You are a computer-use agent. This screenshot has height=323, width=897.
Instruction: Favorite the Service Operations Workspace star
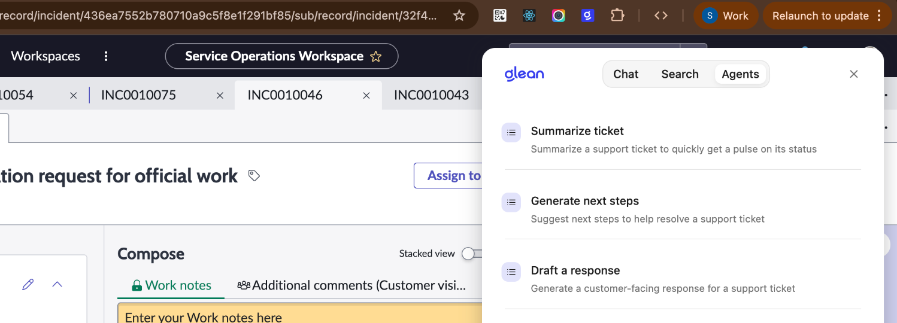coord(376,57)
